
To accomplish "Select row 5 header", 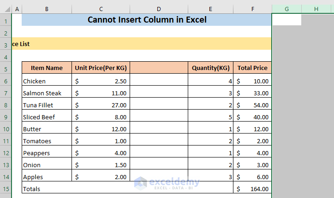I will (x=5, y=68).
